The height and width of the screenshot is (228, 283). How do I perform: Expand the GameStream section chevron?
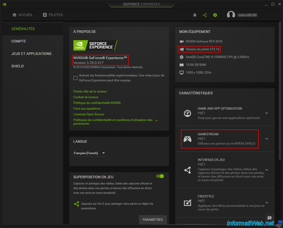click(x=266, y=139)
